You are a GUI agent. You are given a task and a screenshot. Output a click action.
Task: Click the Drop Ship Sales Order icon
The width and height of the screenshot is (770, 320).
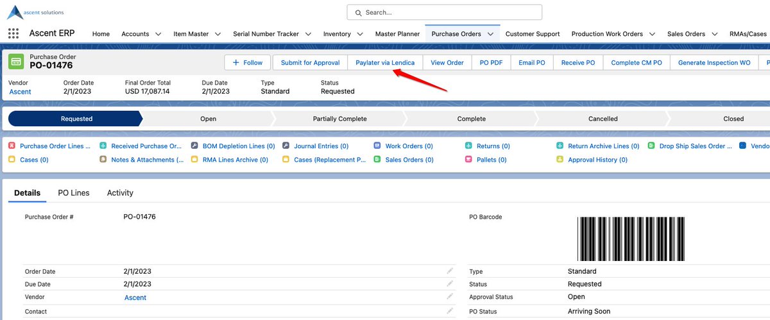tap(652, 146)
